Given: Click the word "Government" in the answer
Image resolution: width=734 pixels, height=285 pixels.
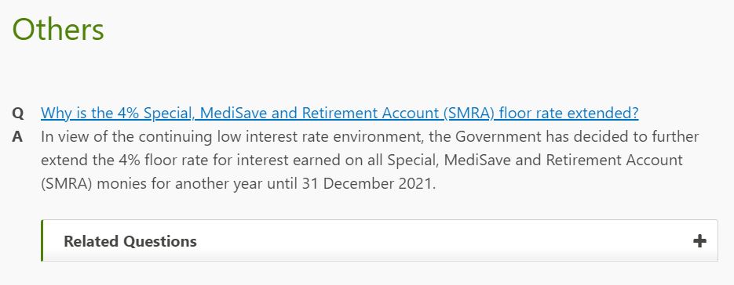Looking at the screenshot, I should pyautogui.click(x=497, y=136).
